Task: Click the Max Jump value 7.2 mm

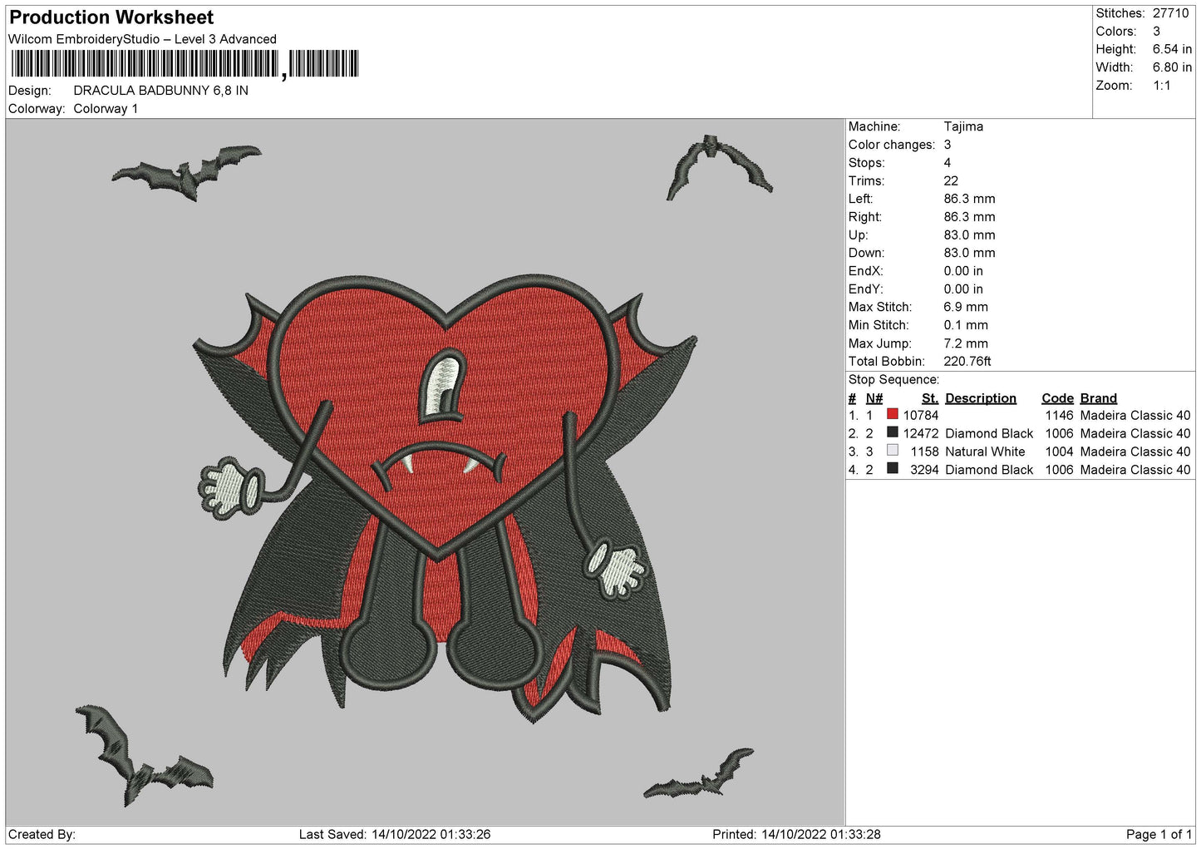Action: click(966, 343)
